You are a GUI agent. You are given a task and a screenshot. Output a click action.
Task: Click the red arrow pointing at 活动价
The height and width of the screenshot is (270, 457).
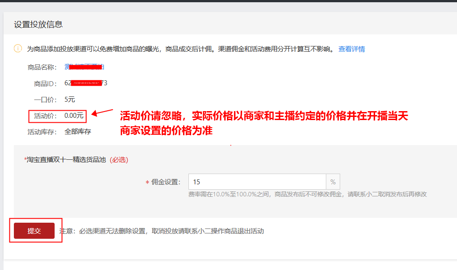[x=102, y=112]
